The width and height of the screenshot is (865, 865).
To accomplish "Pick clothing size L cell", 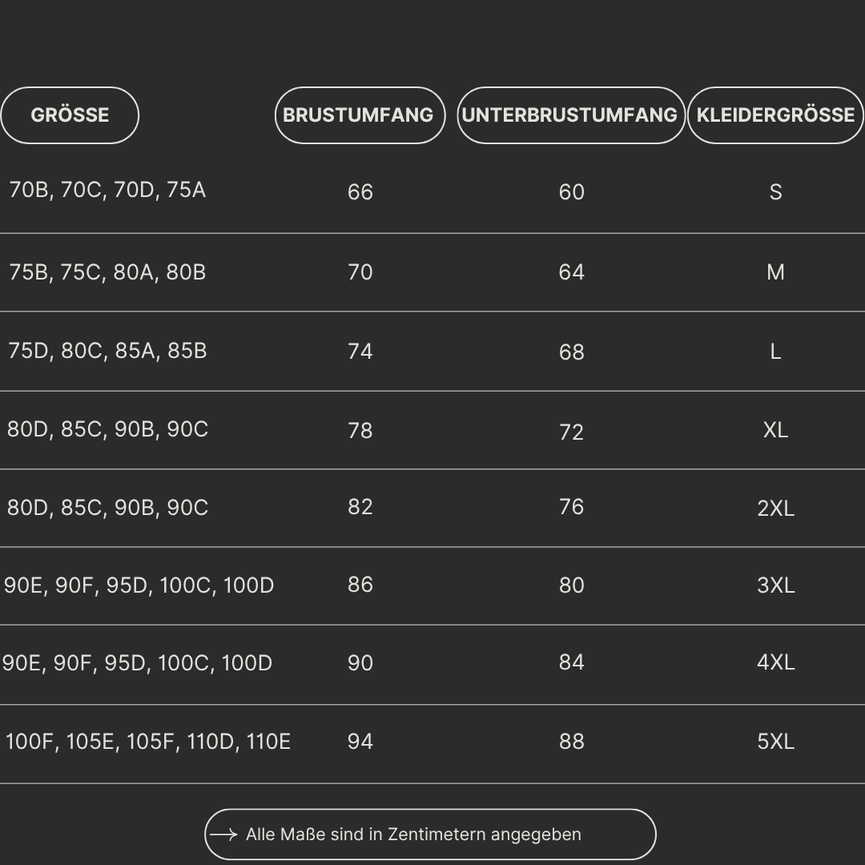I will tap(775, 352).
